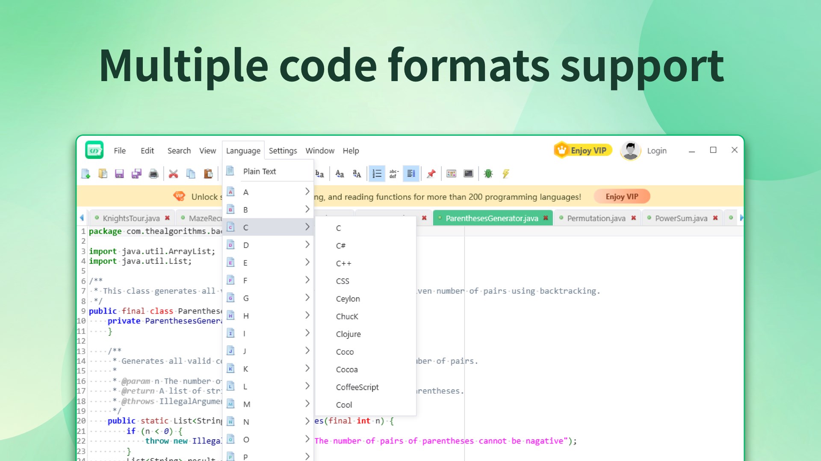Click the Cut scissors icon
The height and width of the screenshot is (461, 821).
tap(173, 174)
